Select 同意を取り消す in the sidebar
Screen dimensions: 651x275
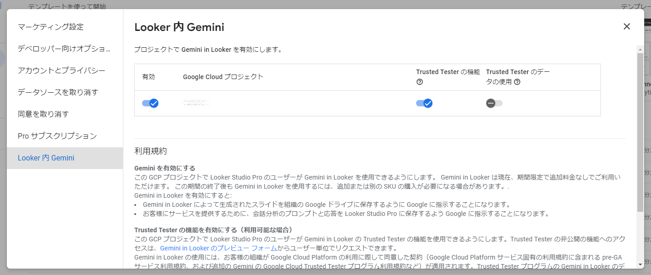pos(43,114)
